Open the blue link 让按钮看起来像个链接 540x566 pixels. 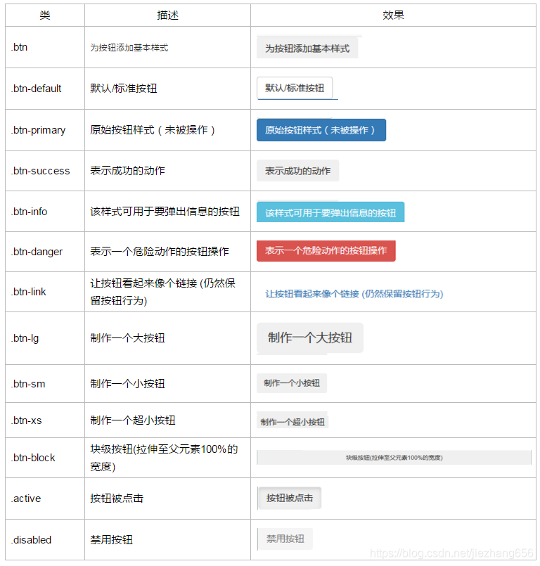(354, 294)
